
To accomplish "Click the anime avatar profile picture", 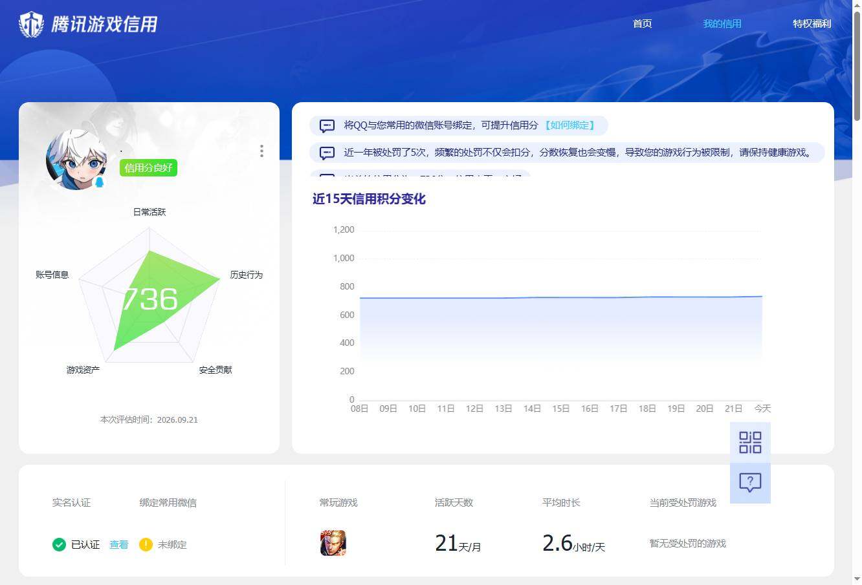I will 76,160.
